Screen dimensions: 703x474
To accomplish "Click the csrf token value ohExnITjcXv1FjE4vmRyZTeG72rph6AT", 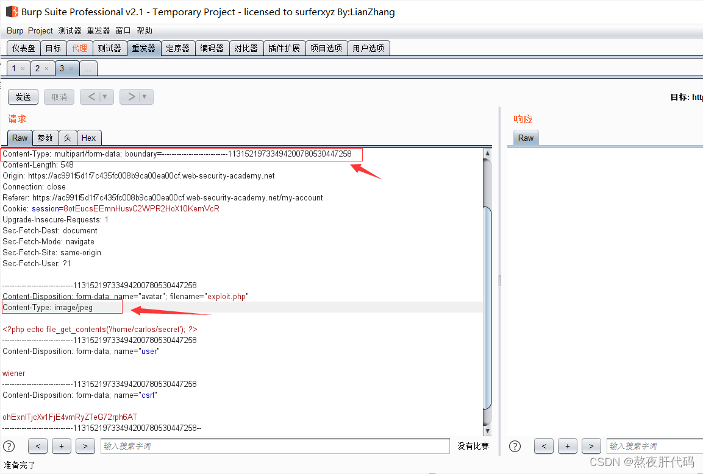I will pos(70,417).
